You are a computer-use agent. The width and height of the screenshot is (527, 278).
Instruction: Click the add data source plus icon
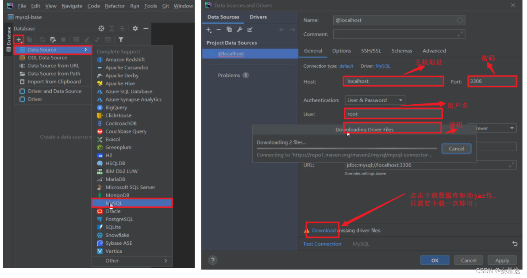(x=19, y=40)
